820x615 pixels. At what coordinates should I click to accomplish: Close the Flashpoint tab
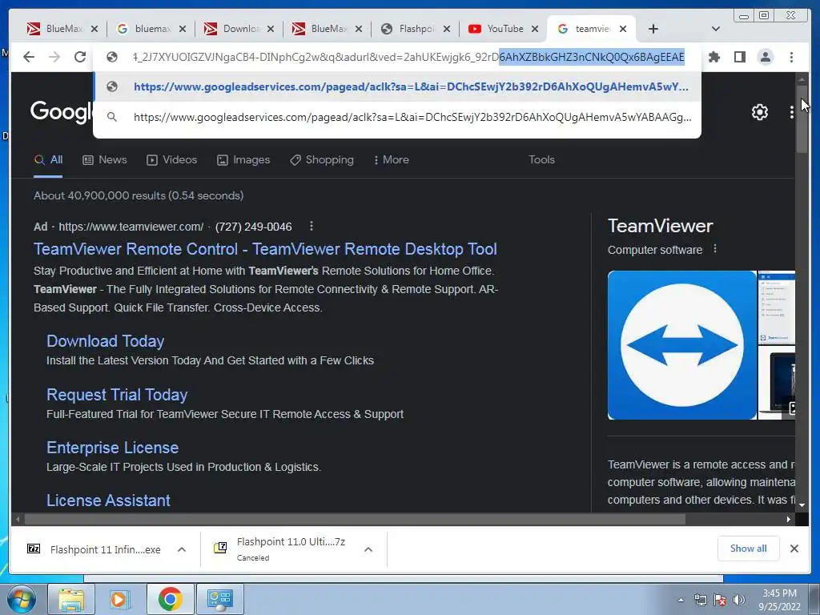[x=447, y=30]
